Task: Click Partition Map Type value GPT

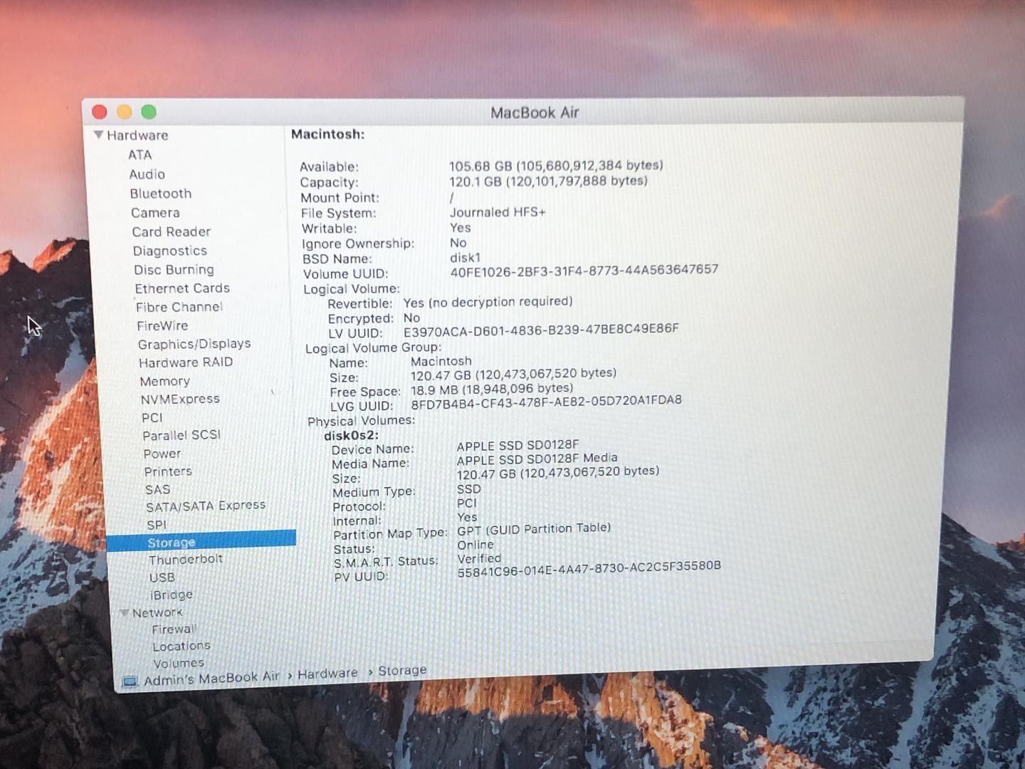Action: point(534,529)
